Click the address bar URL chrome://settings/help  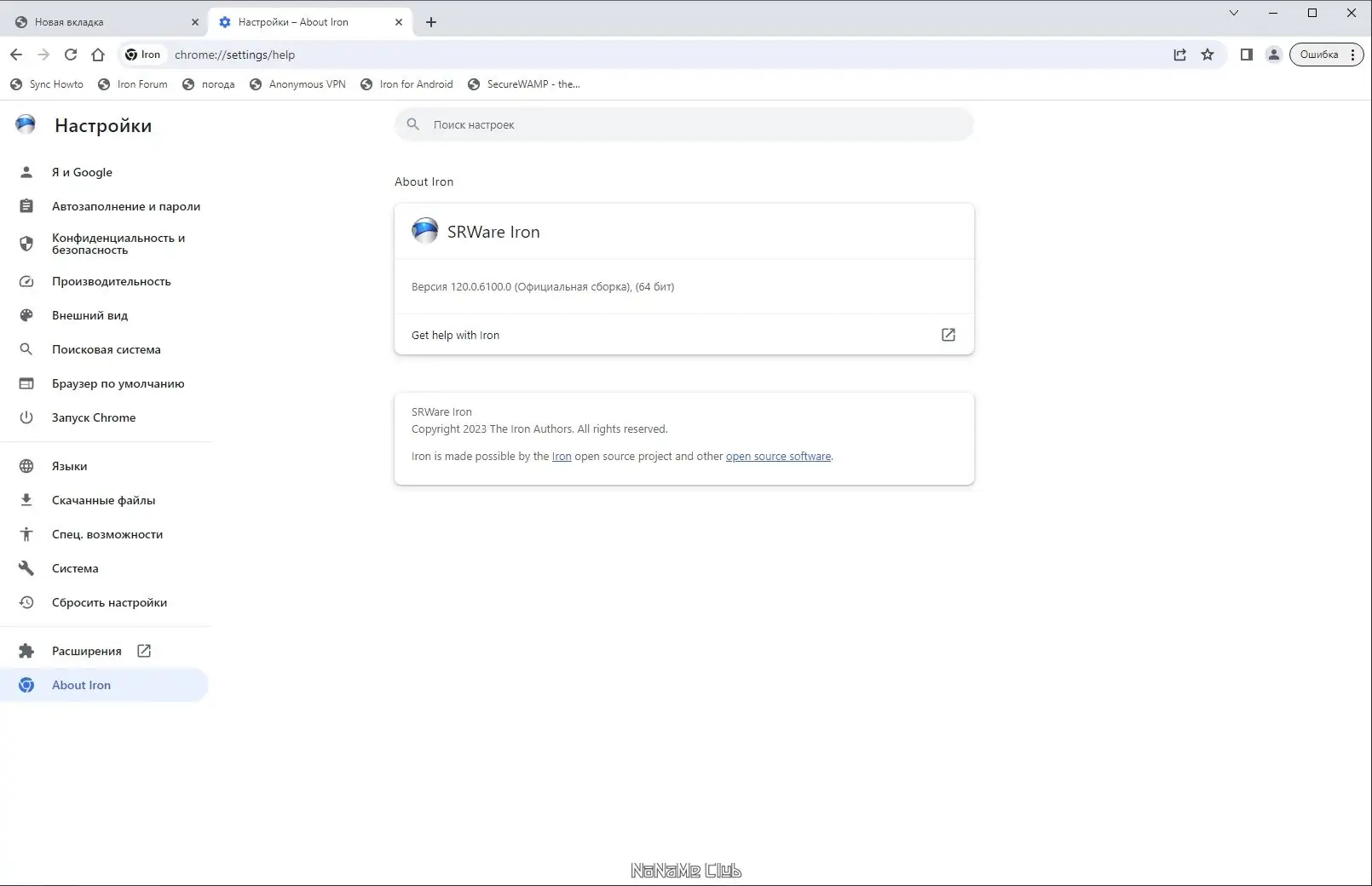[x=234, y=55]
